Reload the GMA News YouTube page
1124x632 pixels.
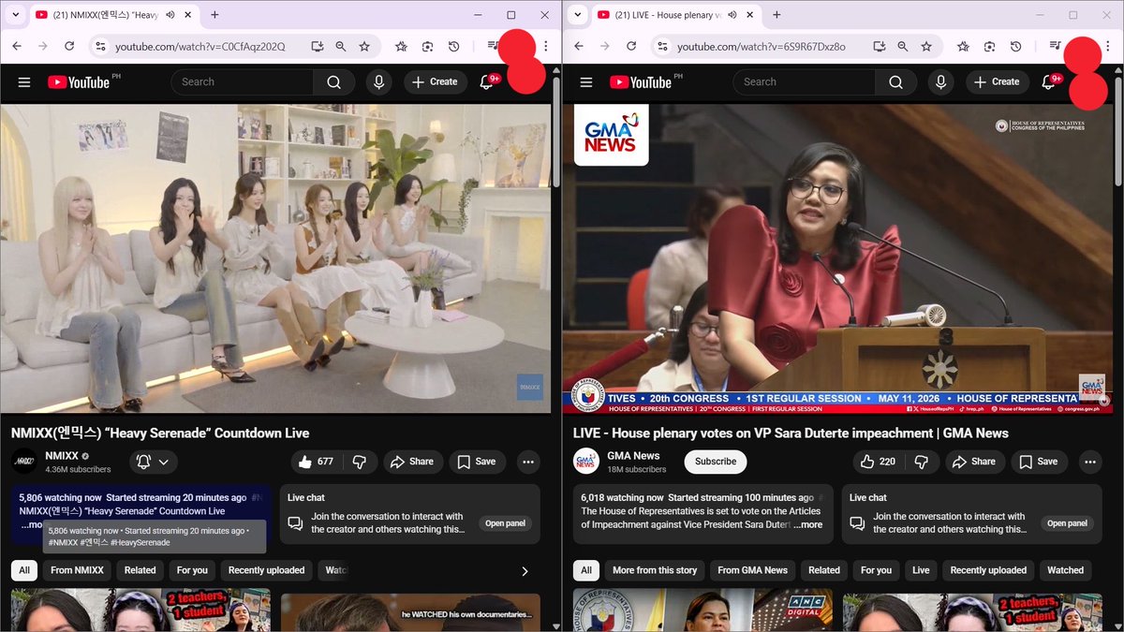[631, 47]
